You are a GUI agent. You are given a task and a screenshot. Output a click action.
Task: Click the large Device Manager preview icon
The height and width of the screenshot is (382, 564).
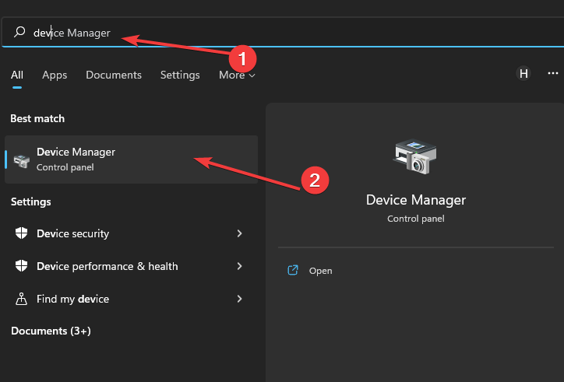(x=415, y=156)
